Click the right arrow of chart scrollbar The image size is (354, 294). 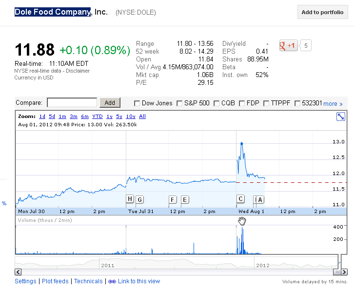[344, 272]
